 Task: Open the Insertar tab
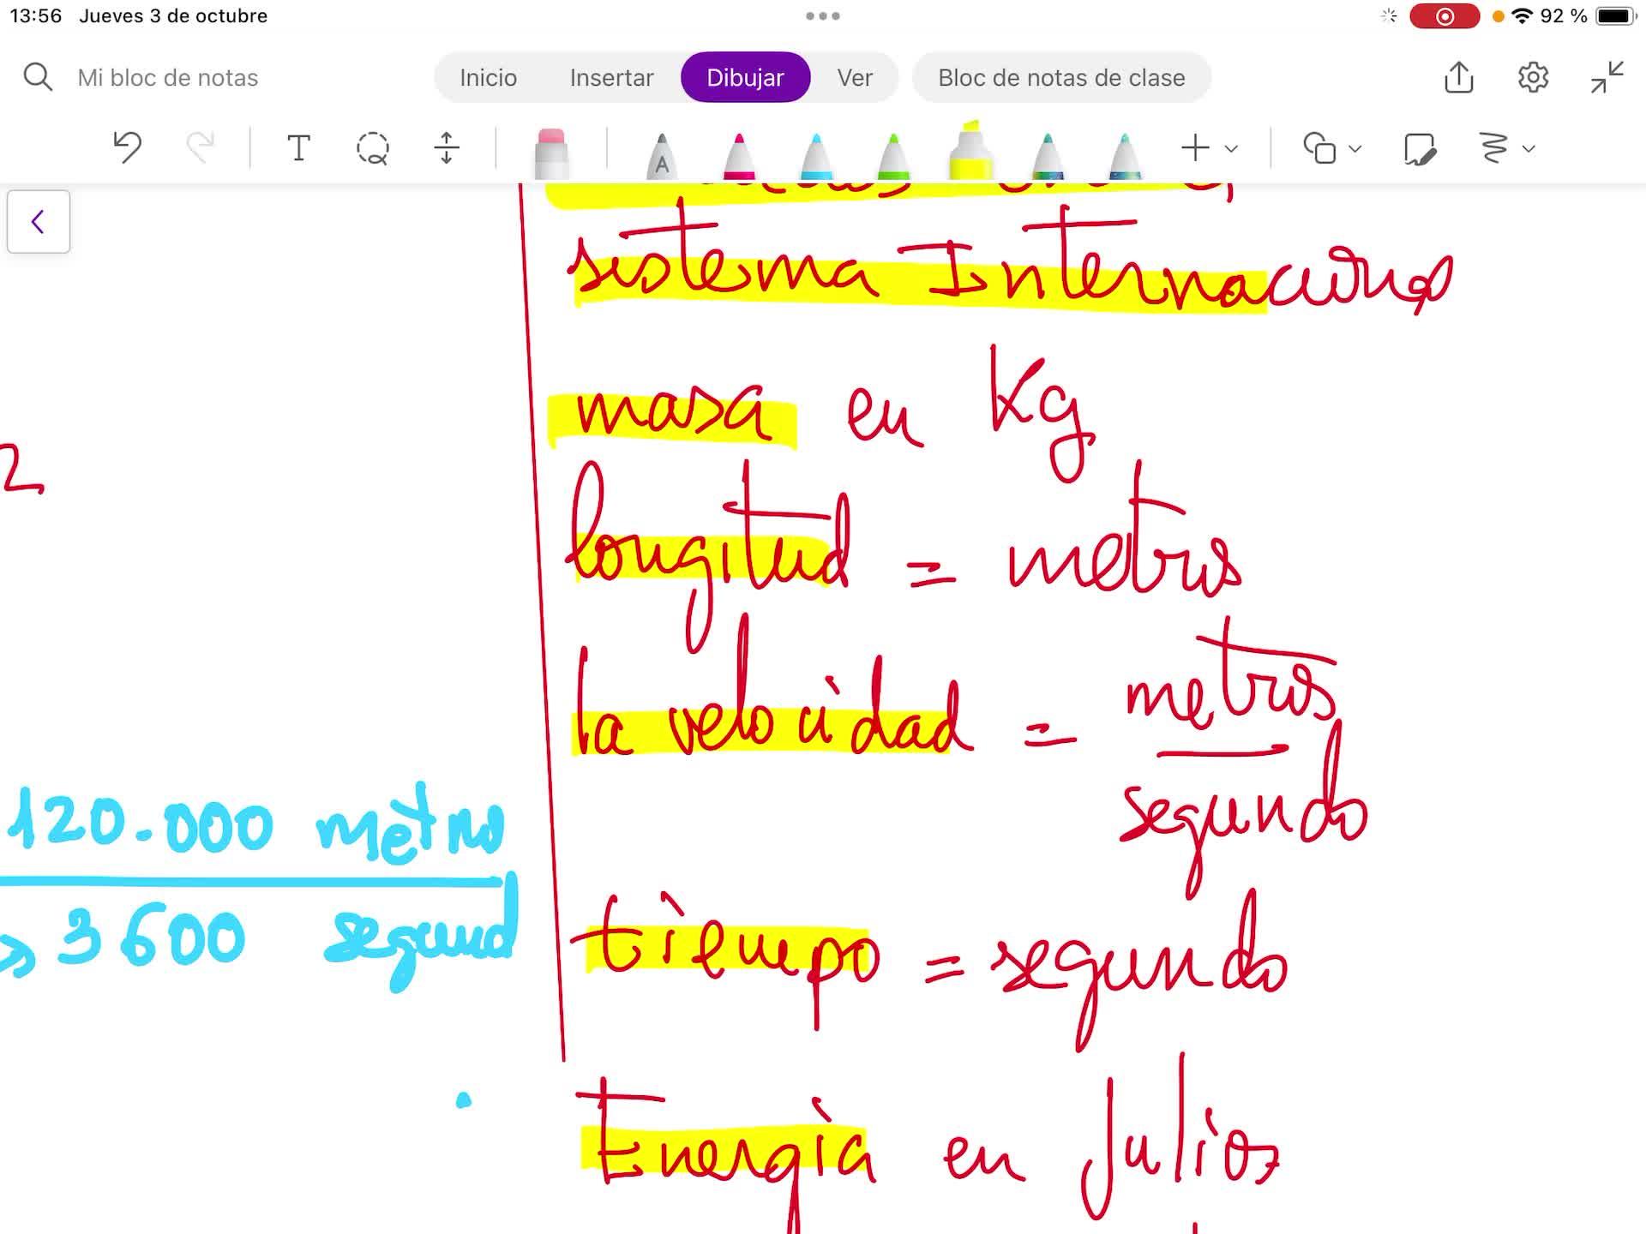click(611, 77)
